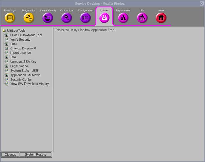Image resolution: width=205 pixels, height=162 pixels.
Task: Launch the Shell utility
Action: point(13,44)
